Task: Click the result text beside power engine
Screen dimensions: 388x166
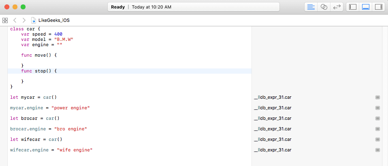Action: point(273,108)
